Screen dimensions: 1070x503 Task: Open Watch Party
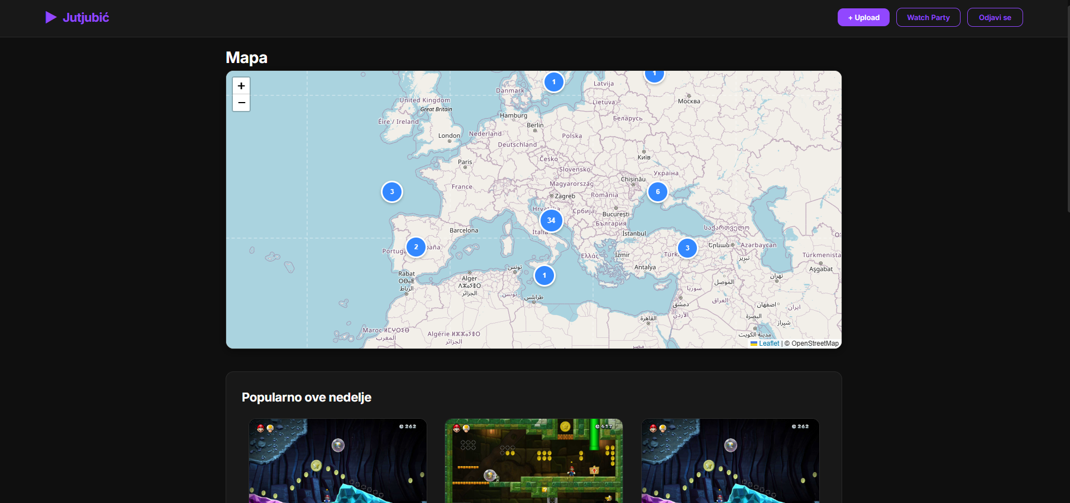pyautogui.click(x=928, y=17)
